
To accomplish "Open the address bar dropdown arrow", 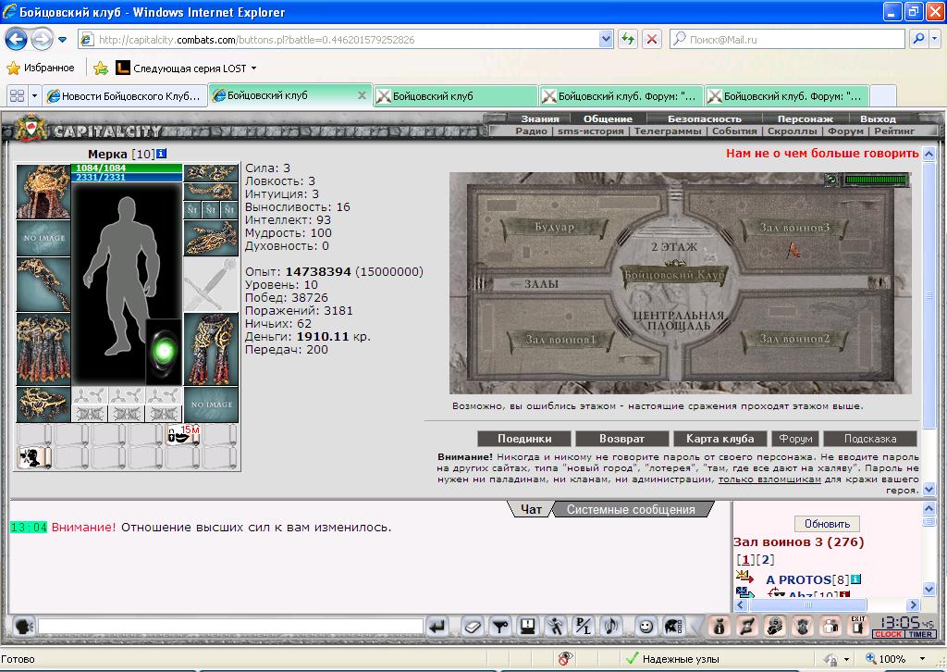I will pos(606,39).
